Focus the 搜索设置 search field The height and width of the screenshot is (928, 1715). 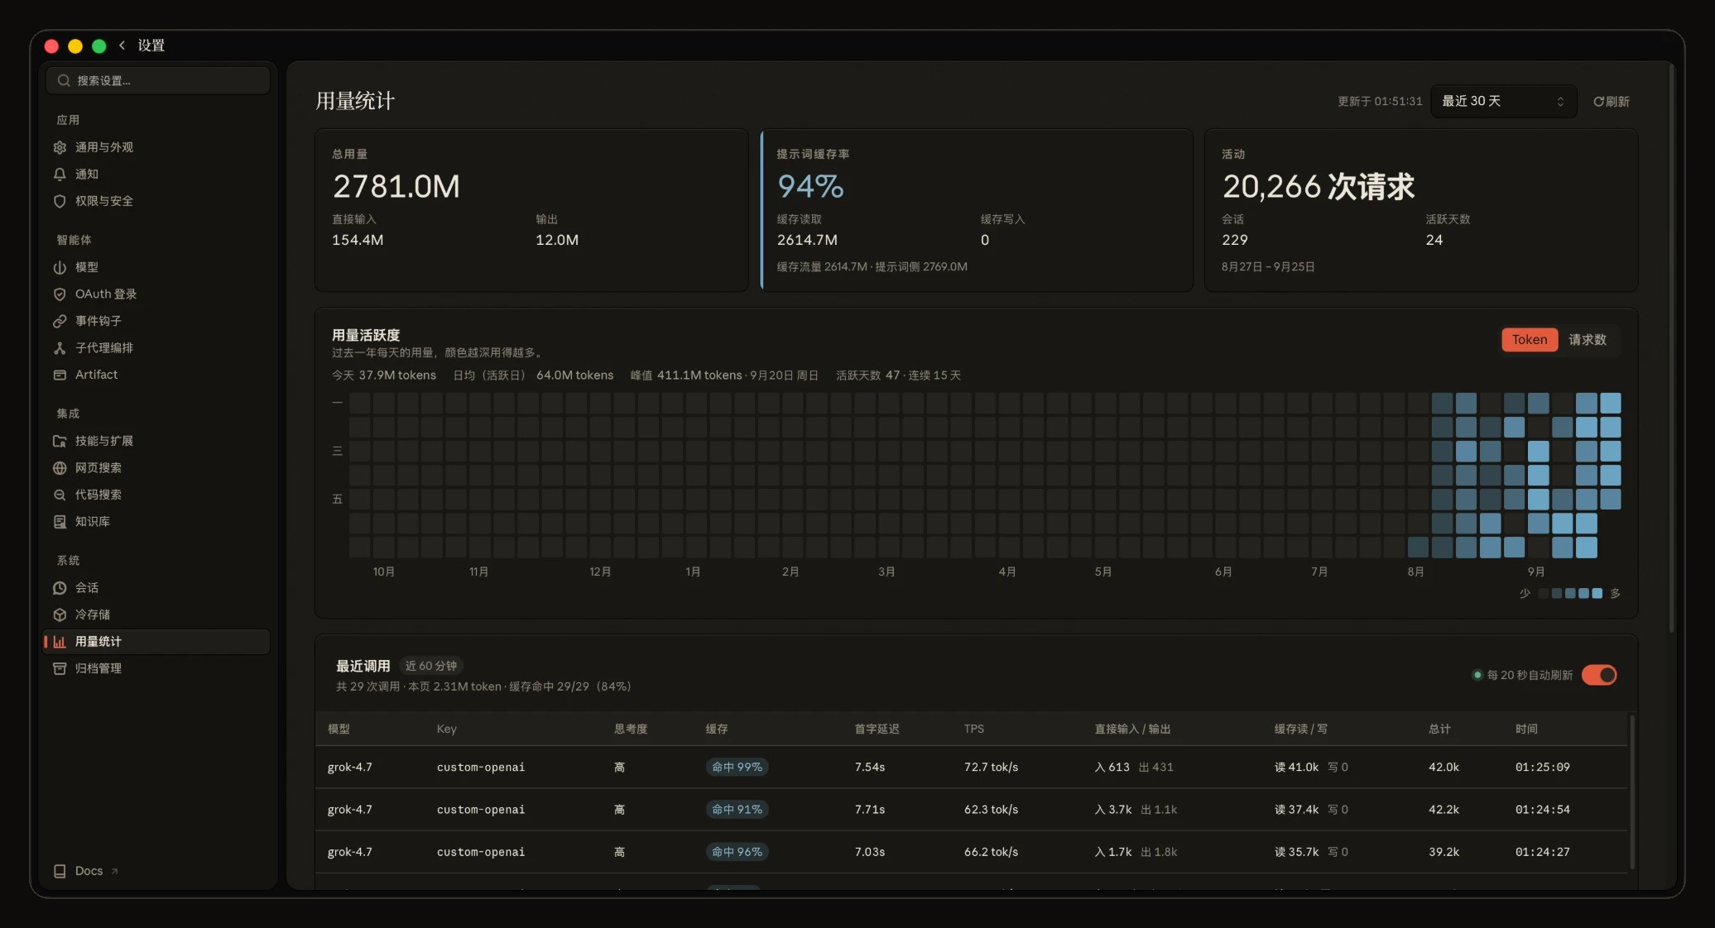(157, 80)
